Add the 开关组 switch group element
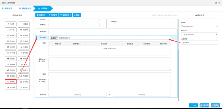Screen dimensions: 222x109 click(11, 53)
